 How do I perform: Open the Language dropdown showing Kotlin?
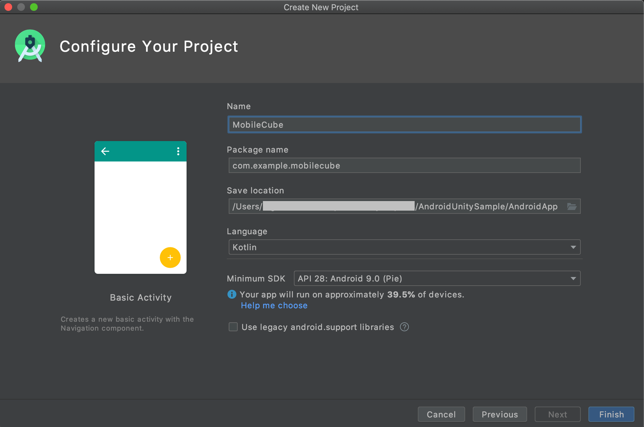tap(404, 247)
